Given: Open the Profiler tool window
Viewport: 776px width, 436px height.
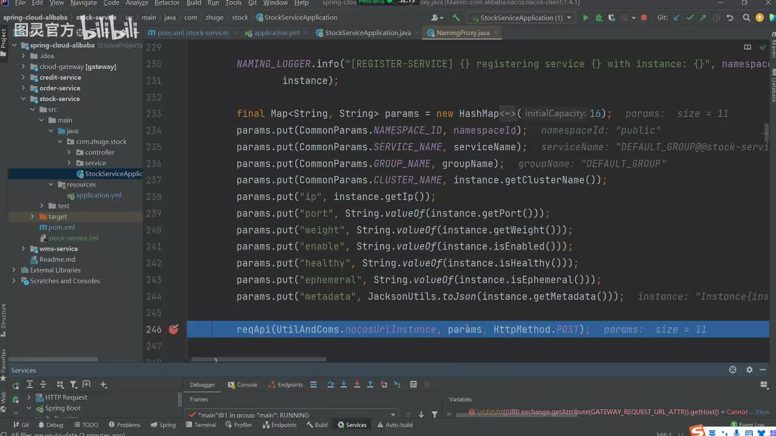Looking at the screenshot, I should 239,424.
